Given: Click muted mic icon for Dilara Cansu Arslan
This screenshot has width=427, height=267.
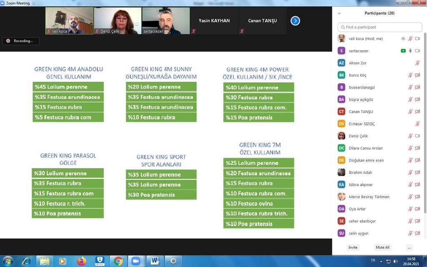Looking at the screenshot, I should (410, 148).
